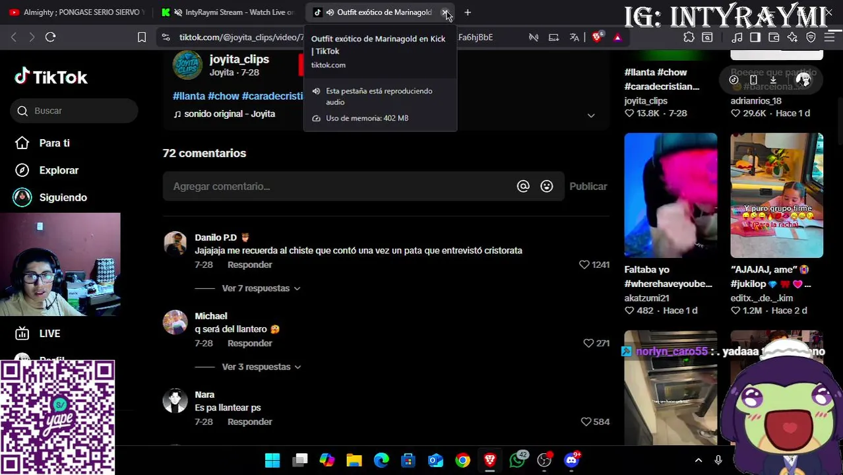Like Michael's comment heart
The width and height of the screenshot is (843, 475).
coord(588,343)
